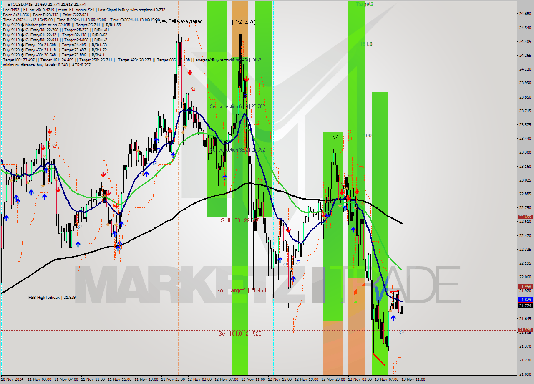The height and width of the screenshot is (384, 534).
Task: Select the 'Buy %10 @ Entry -23: 21.508' line
Action: (55, 45)
